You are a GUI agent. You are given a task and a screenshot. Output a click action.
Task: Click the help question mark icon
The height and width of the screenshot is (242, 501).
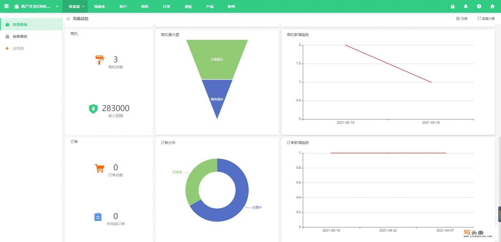point(479,6)
